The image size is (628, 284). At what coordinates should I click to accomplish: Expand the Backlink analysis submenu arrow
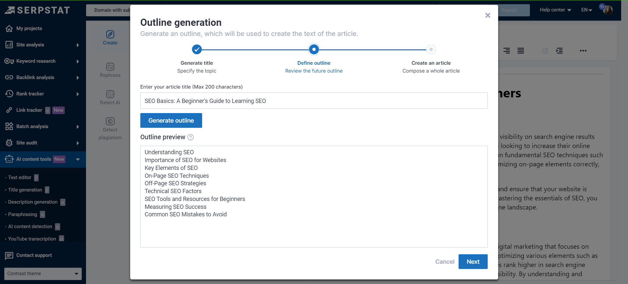pyautogui.click(x=78, y=78)
